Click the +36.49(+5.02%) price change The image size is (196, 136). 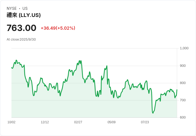[58, 28]
